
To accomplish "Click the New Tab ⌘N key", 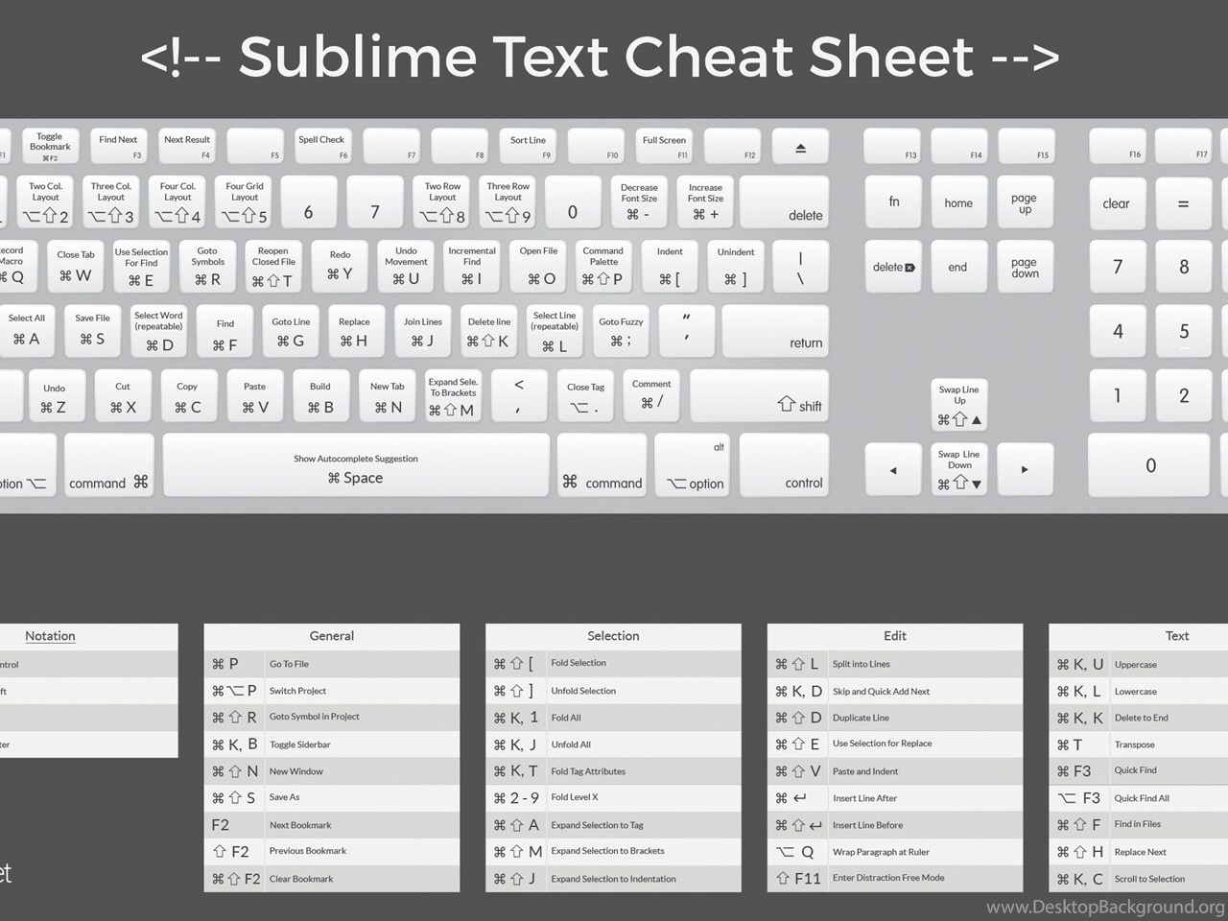I will point(388,396).
